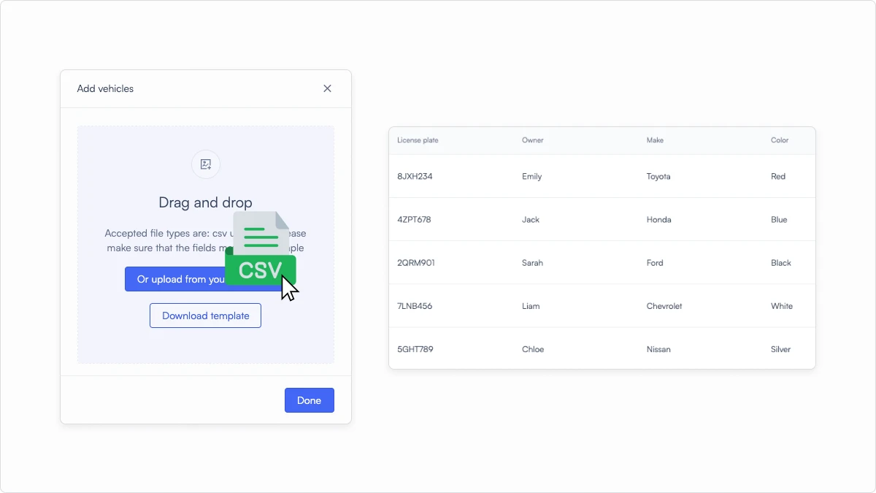This screenshot has height=493, width=876.
Task: Select license plate 2QRM901
Action: point(416,262)
